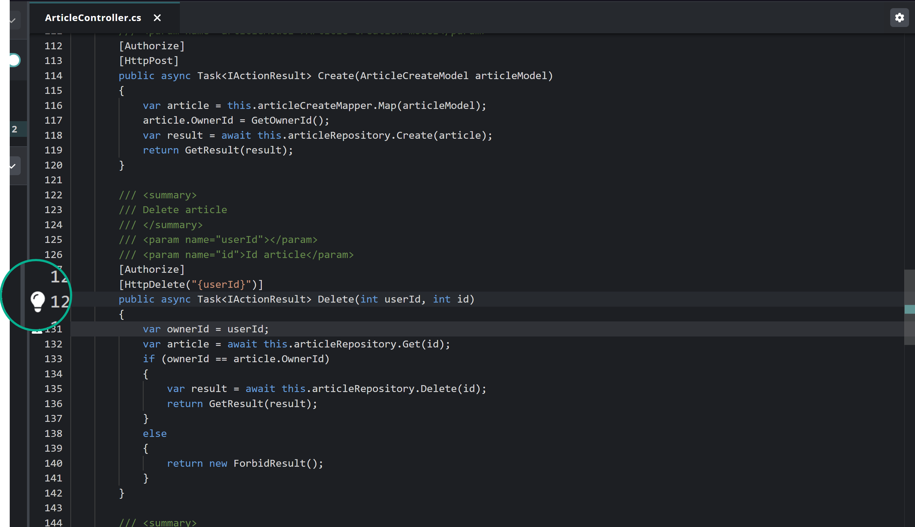Toggle the switch in left panel

(x=14, y=60)
